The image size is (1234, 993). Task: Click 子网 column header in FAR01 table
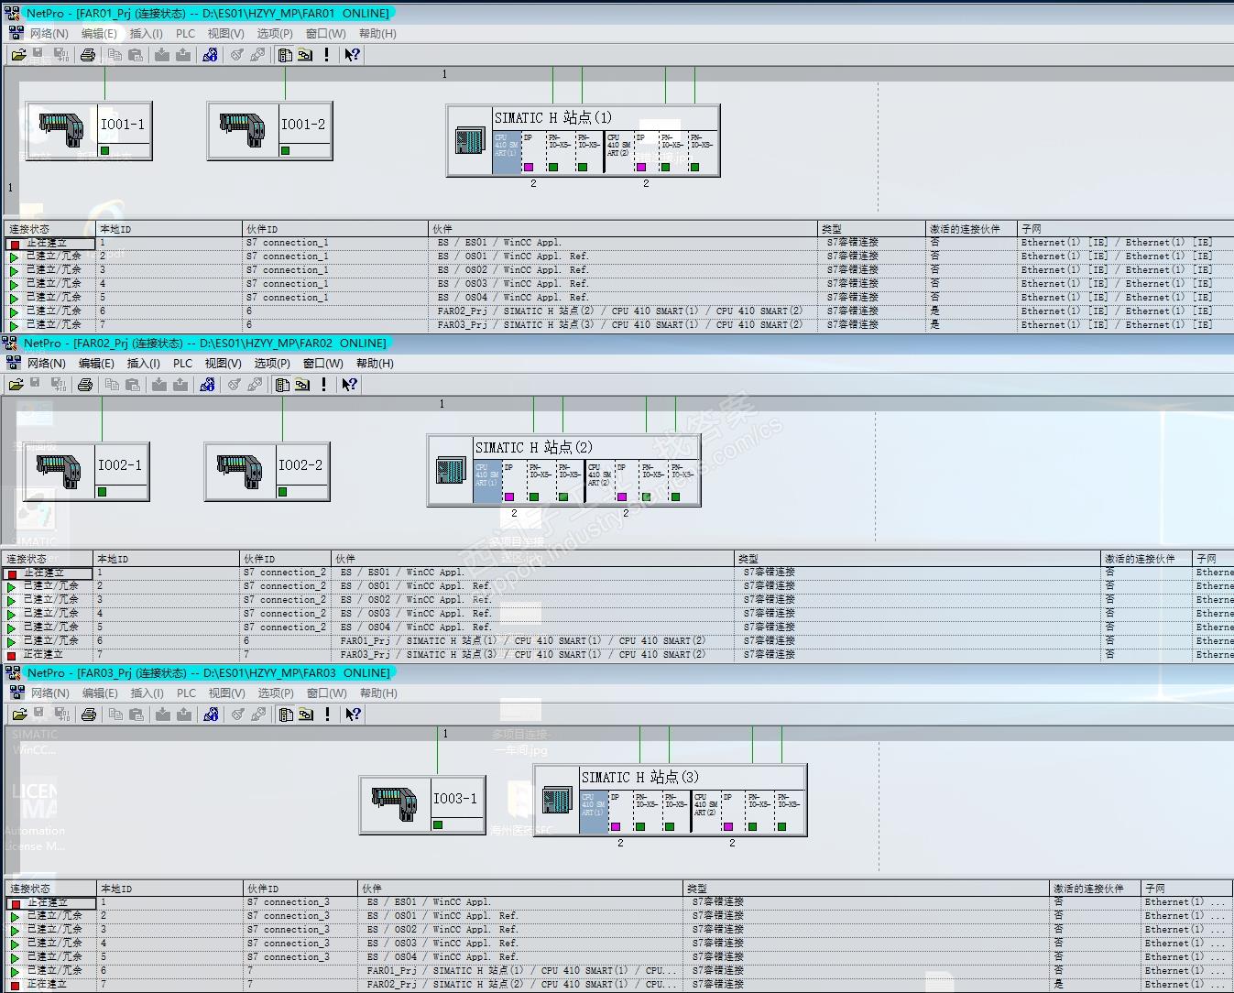[x=1124, y=229]
